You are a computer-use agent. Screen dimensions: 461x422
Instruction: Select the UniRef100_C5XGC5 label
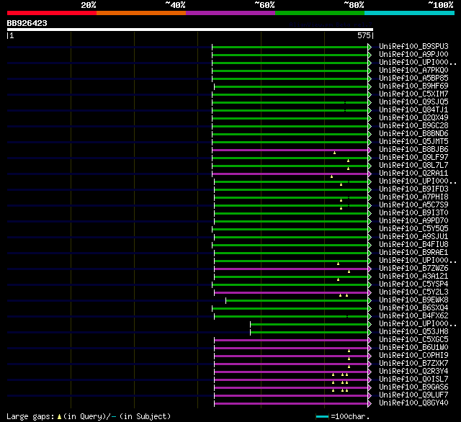(x=413, y=340)
